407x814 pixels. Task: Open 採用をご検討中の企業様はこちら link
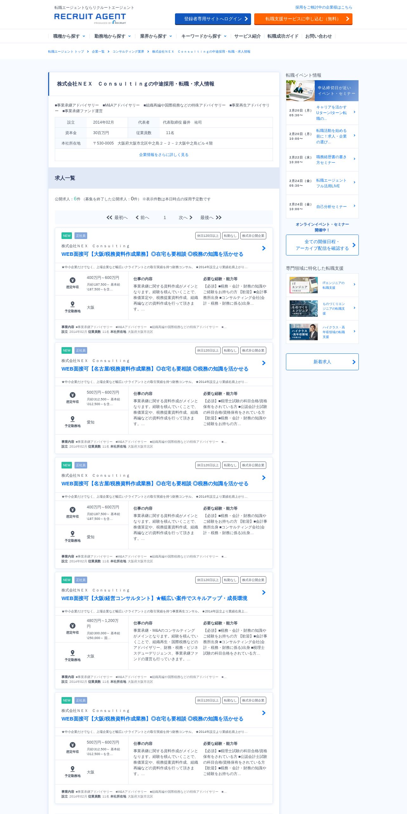[324, 7]
